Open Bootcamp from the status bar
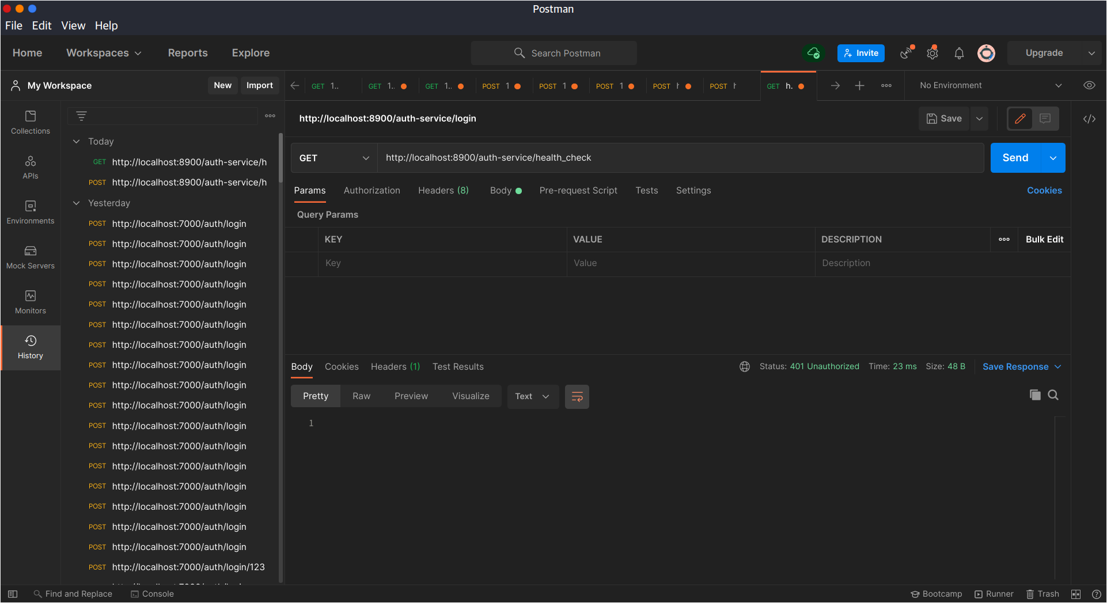The height and width of the screenshot is (603, 1107). [937, 594]
